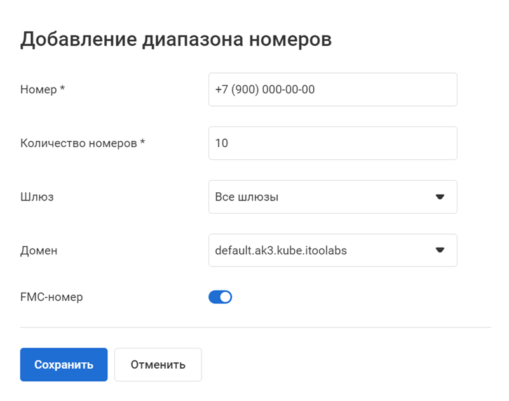Screen dimensions: 509x401
Task: Click the 'Номер' field label
Action: tap(39, 90)
